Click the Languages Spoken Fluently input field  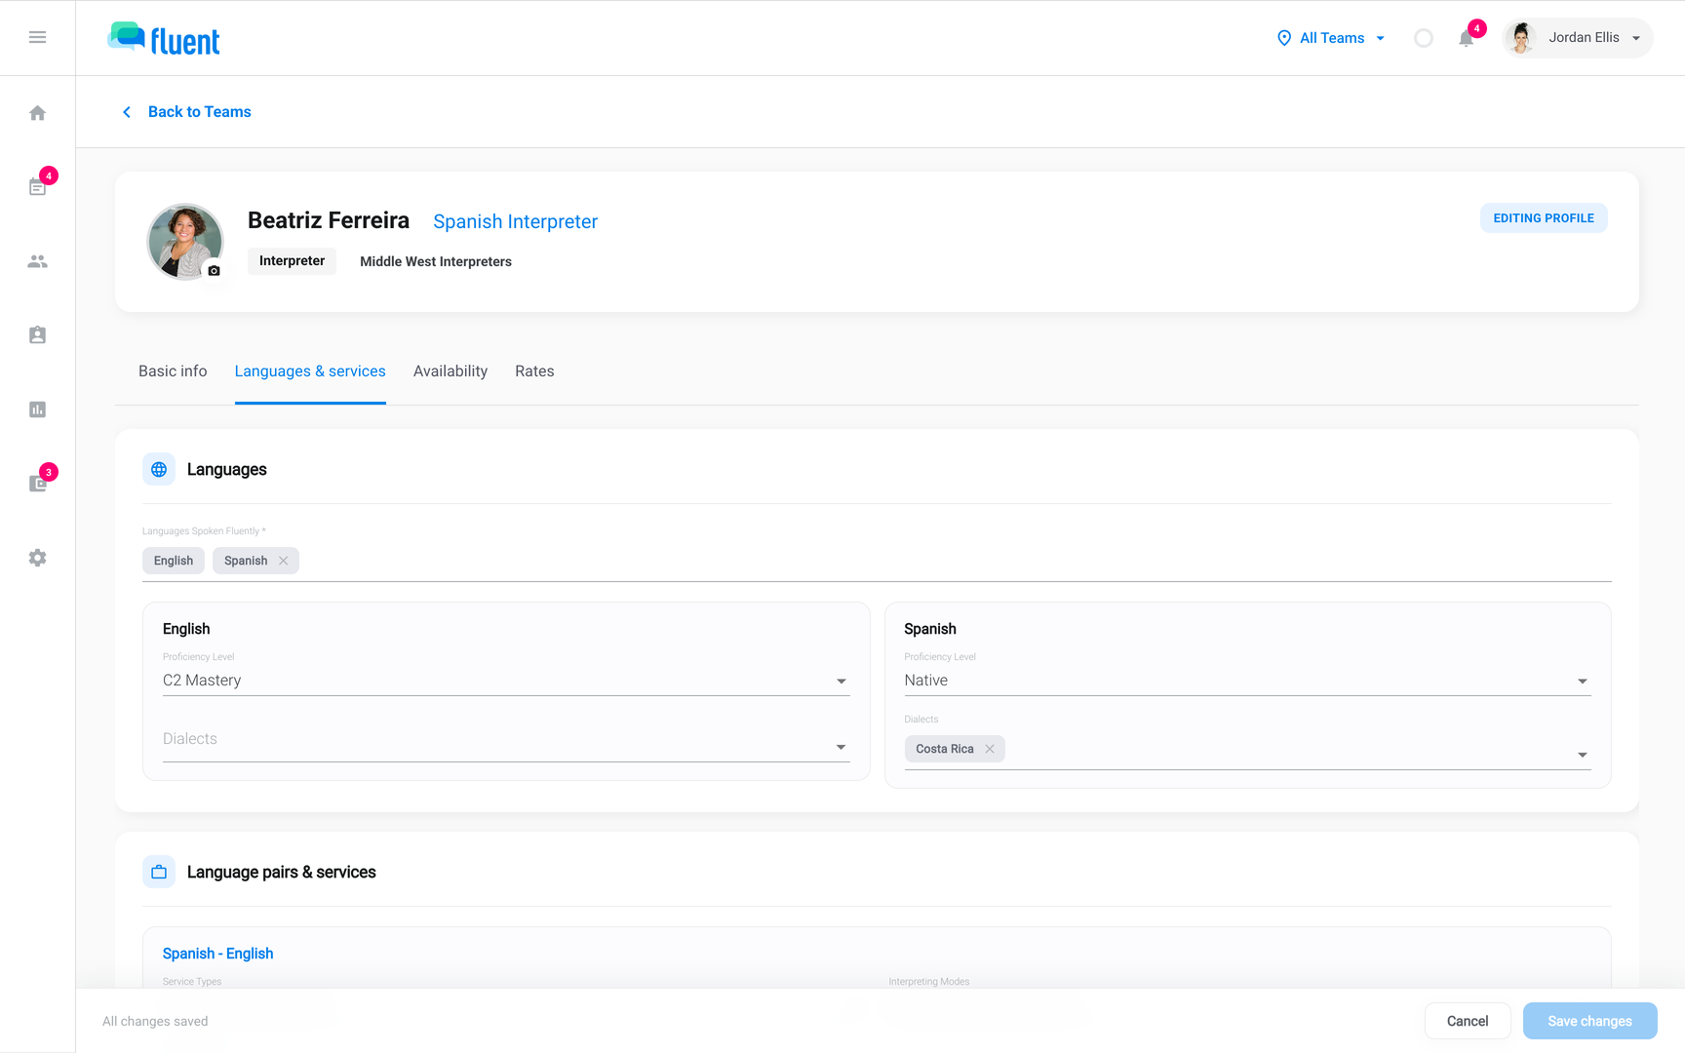tap(877, 561)
